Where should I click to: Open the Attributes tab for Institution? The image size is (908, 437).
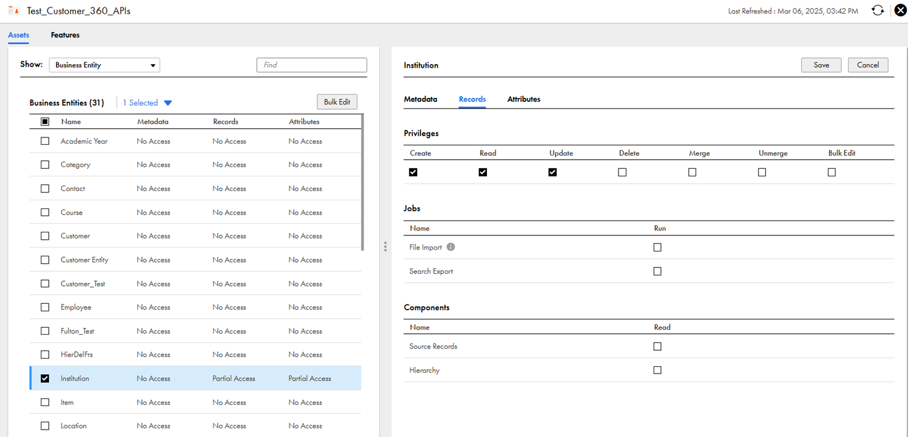point(523,99)
